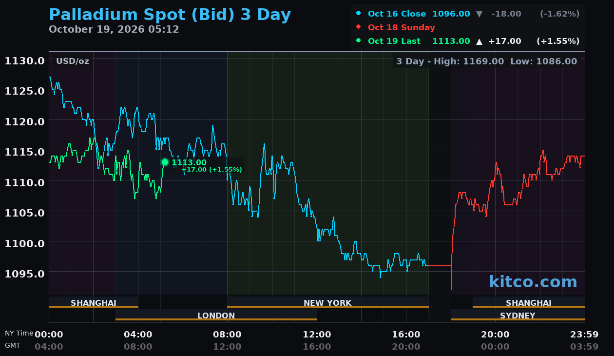Click the y-axis label '1125.0'
This screenshot has width=614, height=356.
pyautogui.click(x=25, y=91)
